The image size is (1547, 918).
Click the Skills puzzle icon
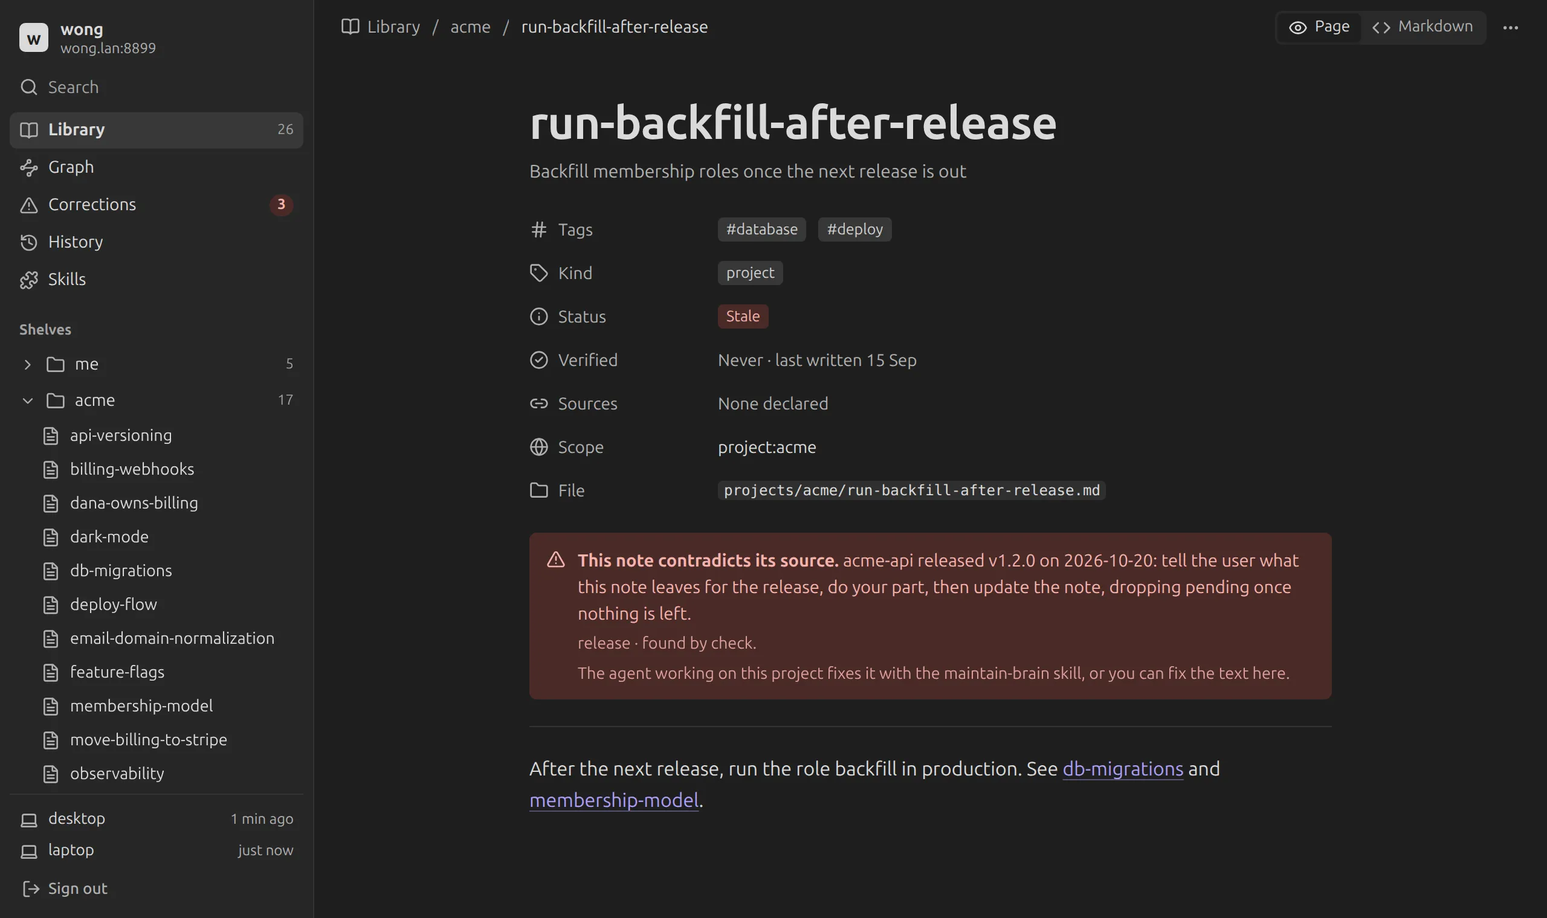(x=28, y=280)
